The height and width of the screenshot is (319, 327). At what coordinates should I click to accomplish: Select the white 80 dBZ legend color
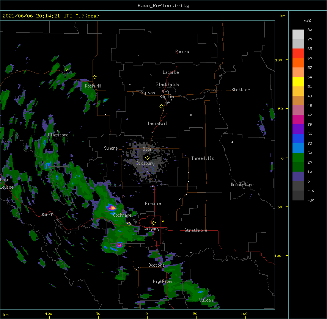[x=298, y=34]
